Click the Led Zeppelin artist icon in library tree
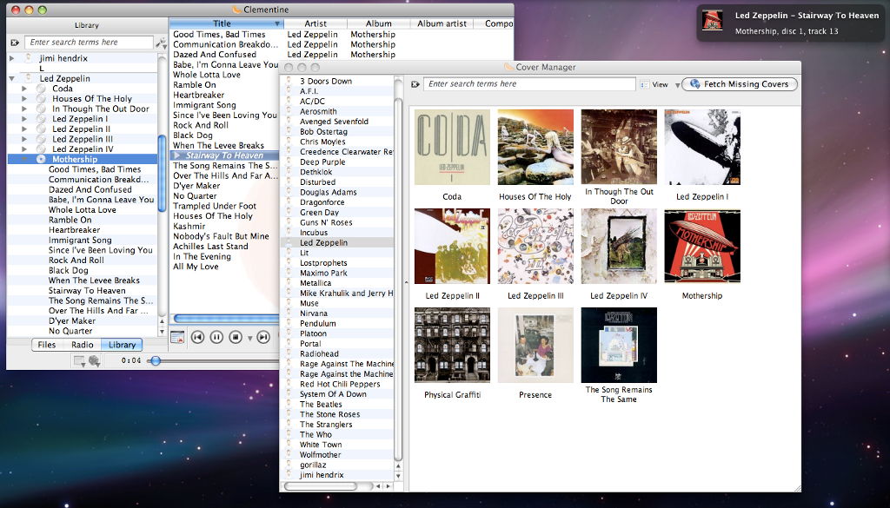Image resolution: width=890 pixels, height=508 pixels. tap(29, 78)
